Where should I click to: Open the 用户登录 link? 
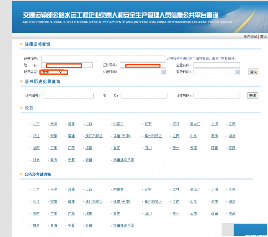point(250,36)
